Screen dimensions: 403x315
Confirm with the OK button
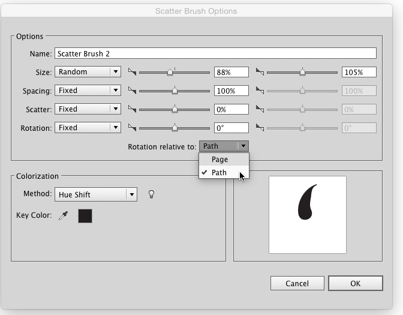pyautogui.click(x=356, y=283)
